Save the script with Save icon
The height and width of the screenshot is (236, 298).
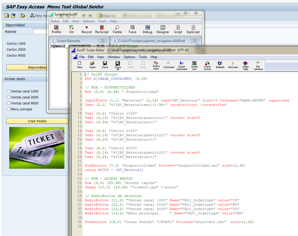coord(105,65)
